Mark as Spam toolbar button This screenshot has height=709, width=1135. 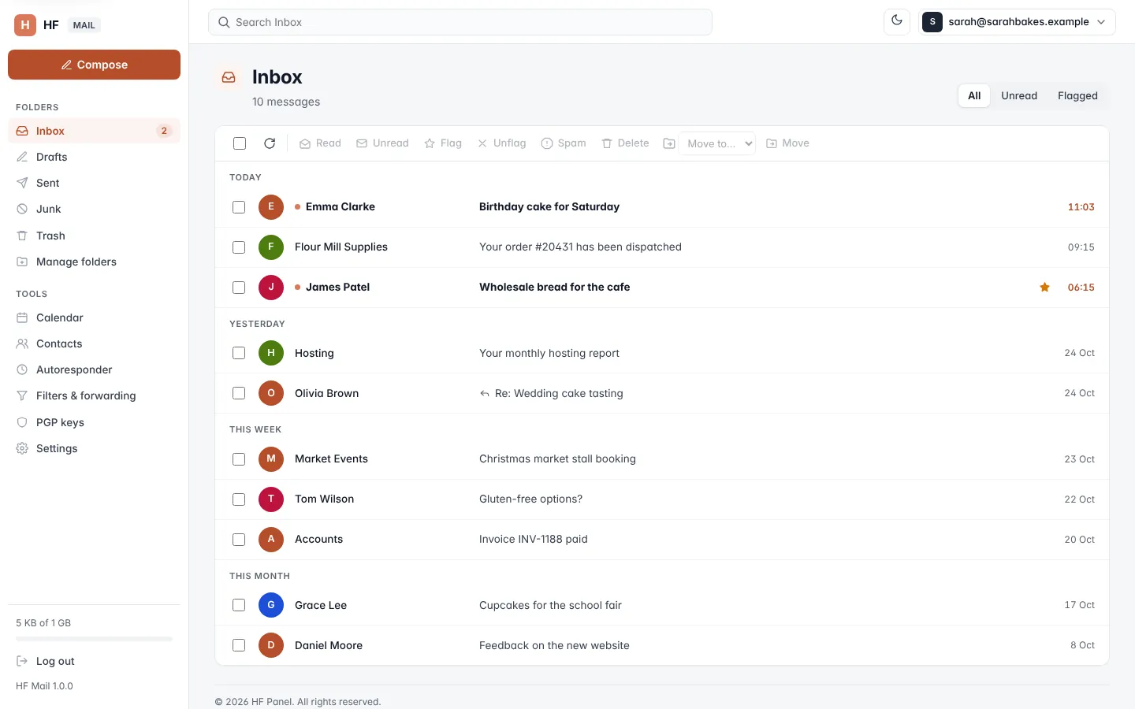point(564,143)
